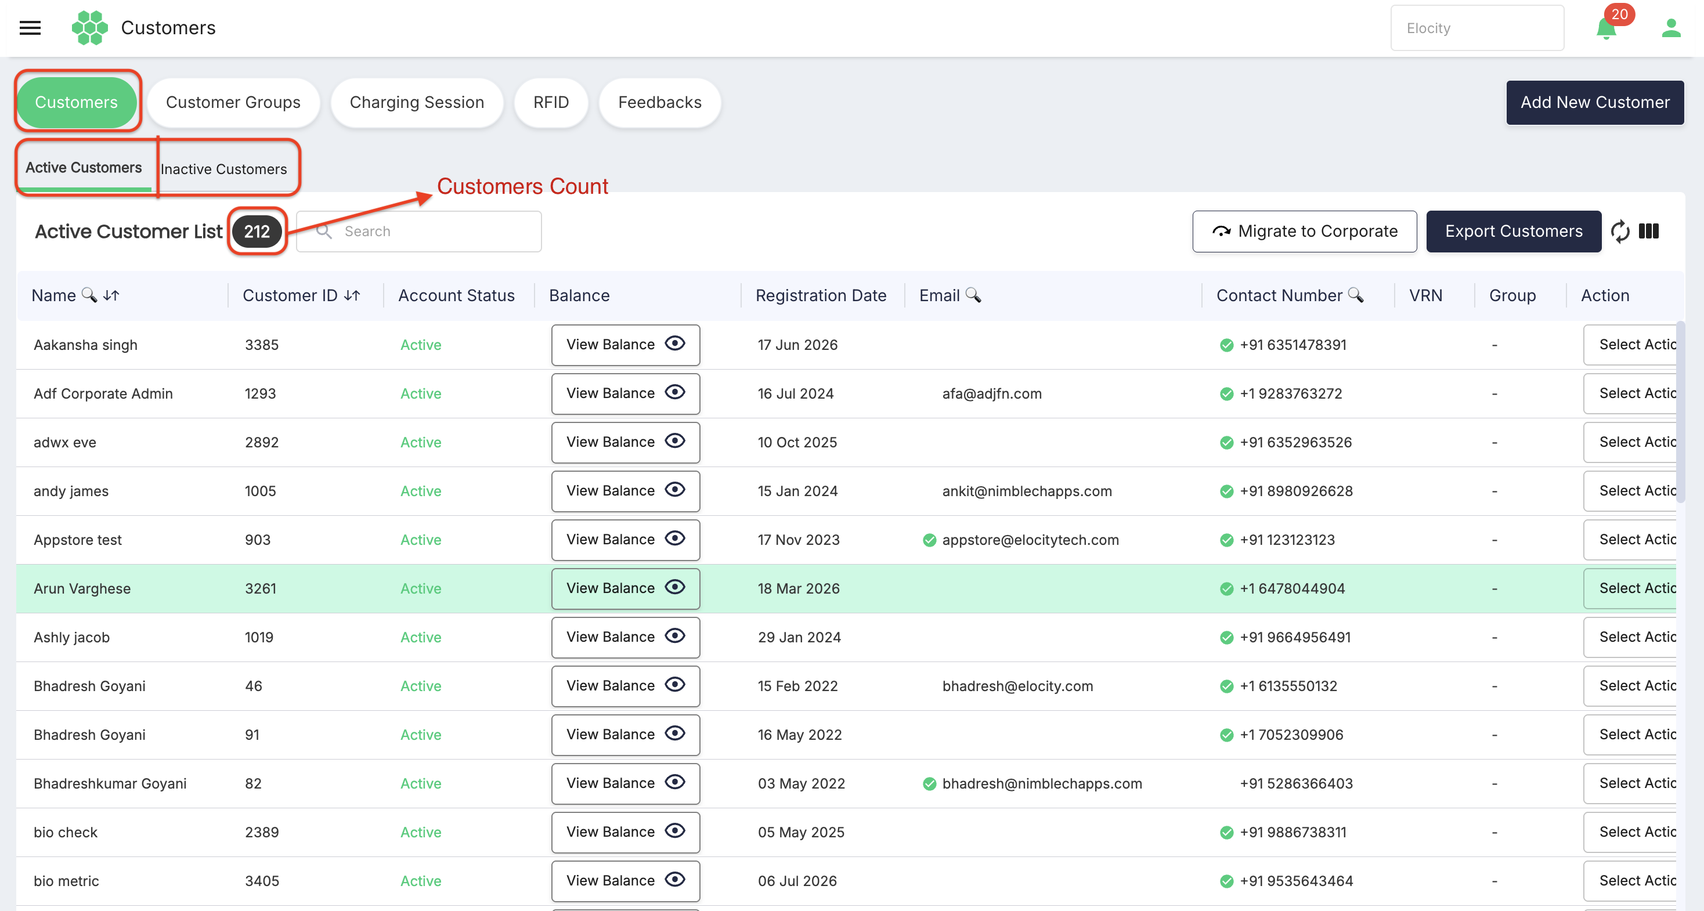Switch to Inactive Customers sub-tab
Viewport: 1704px width, 911px height.
[x=223, y=169]
